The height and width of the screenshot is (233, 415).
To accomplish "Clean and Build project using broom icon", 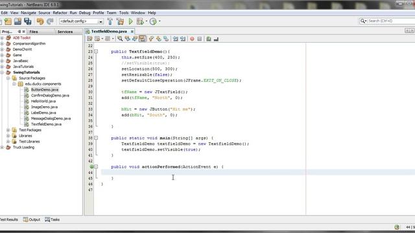I will click(120, 21).
